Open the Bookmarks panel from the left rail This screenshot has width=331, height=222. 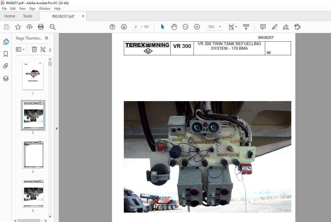[6, 54]
